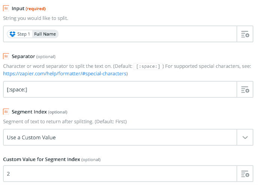The image size is (259, 185).
Task: Open insert-field picker for Separator field
Action: tap(245, 89)
